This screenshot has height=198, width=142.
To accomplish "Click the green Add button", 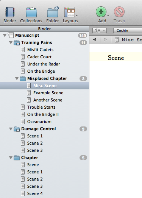I will (x=101, y=12).
